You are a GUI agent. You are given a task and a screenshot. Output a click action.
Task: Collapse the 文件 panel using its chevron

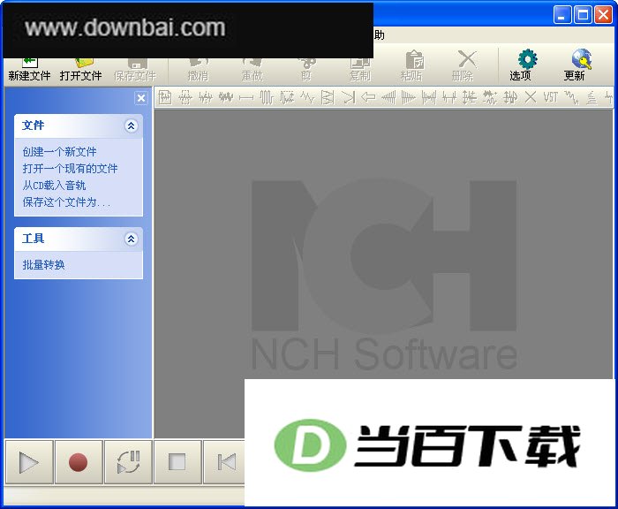point(131,125)
